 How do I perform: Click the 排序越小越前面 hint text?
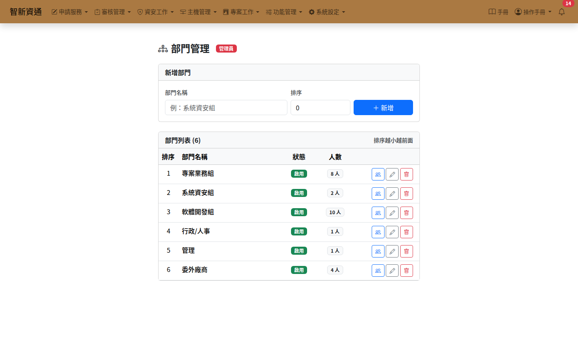pyautogui.click(x=393, y=140)
